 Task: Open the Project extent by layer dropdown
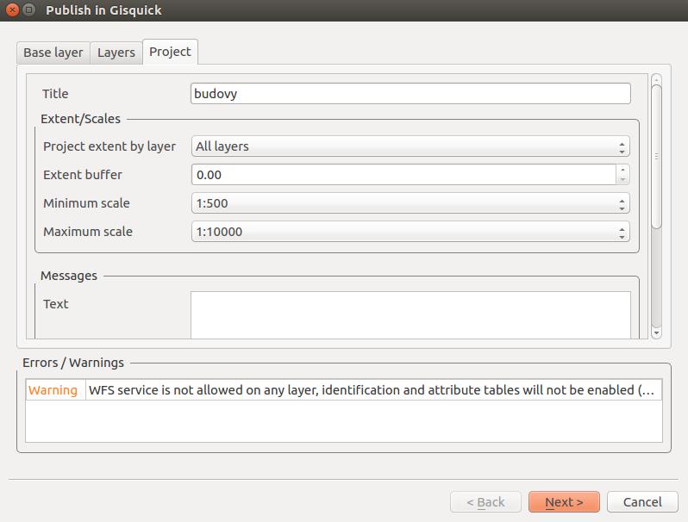click(x=410, y=146)
